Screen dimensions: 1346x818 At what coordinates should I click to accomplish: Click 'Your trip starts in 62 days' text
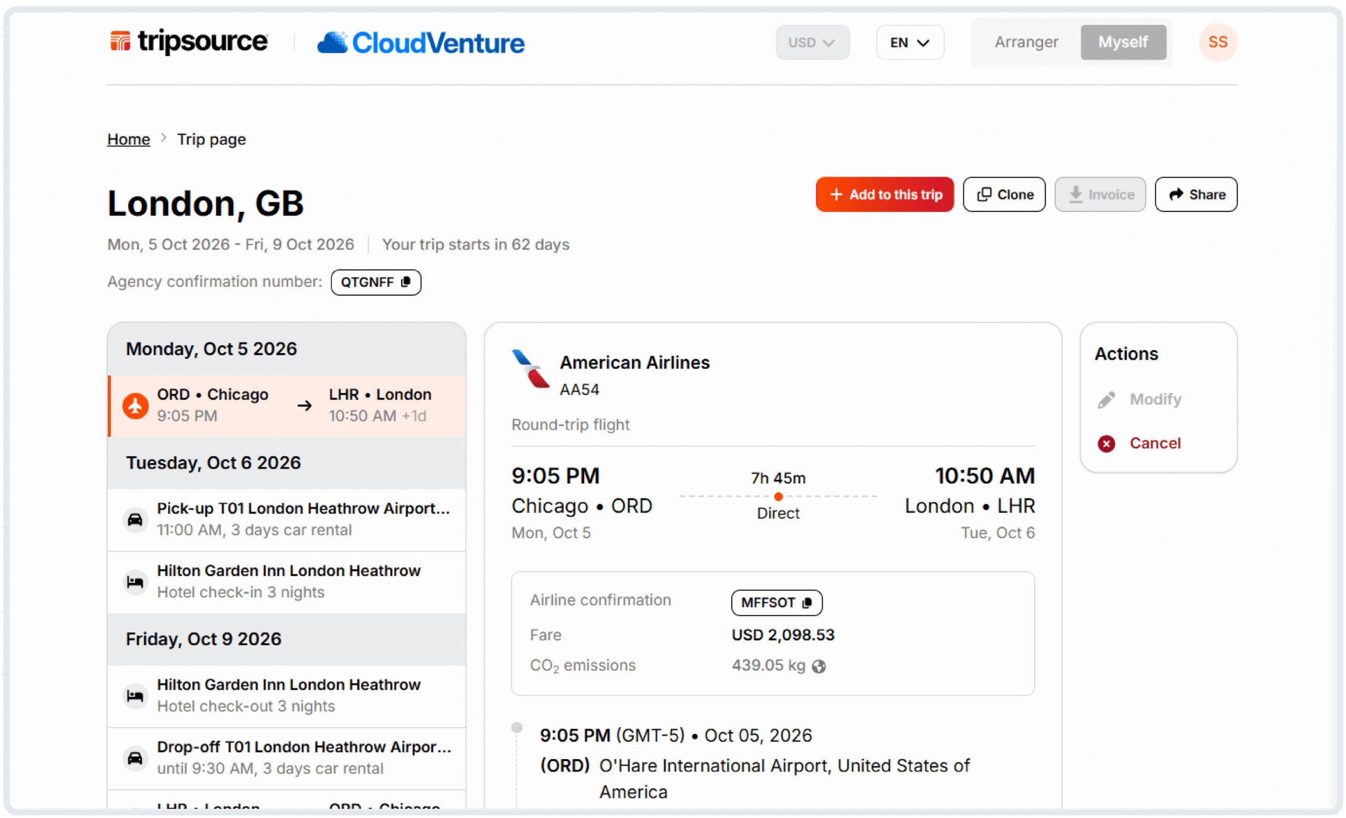pyautogui.click(x=475, y=244)
